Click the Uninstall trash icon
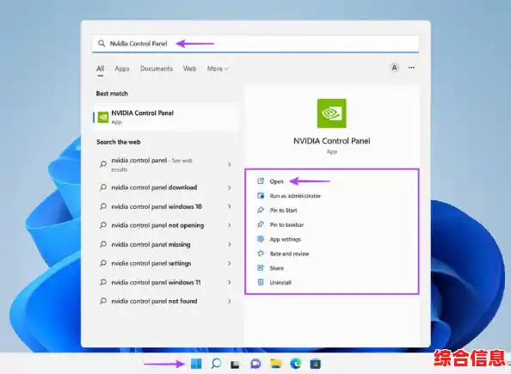511x374 pixels. tap(261, 282)
